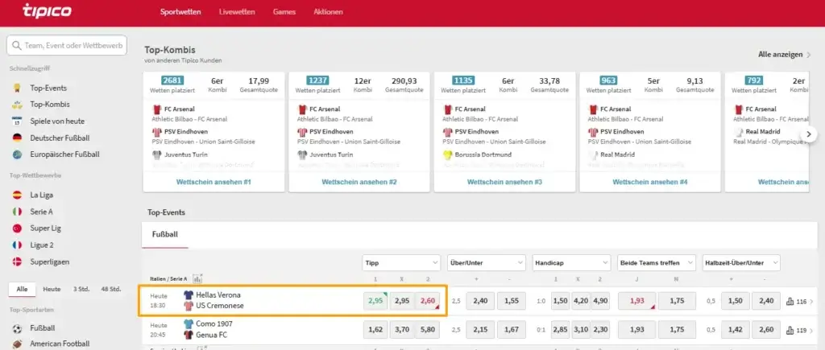Click the Super Lig Turkish flag icon

tap(16, 228)
